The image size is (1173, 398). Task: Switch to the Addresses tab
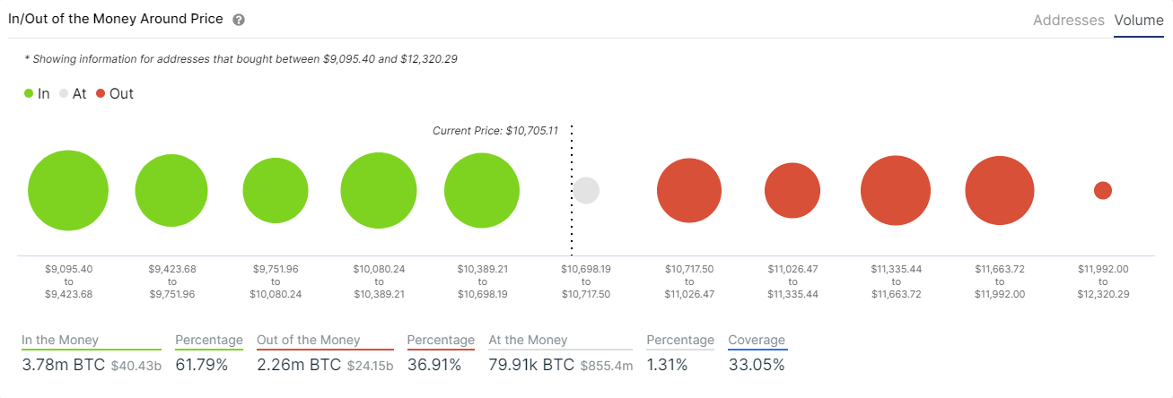1068,20
